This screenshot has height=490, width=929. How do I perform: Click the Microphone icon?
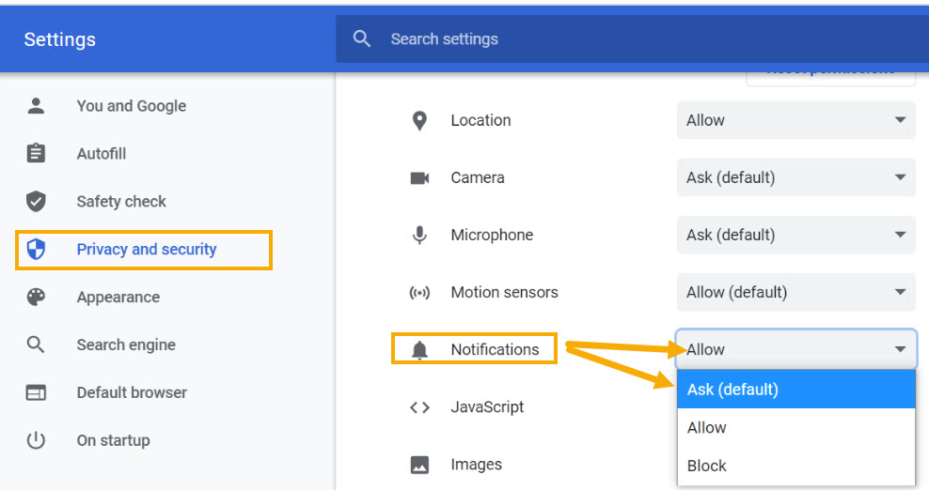tap(419, 235)
